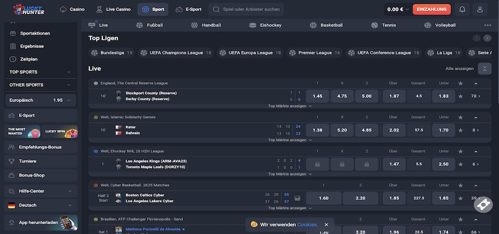Select the Fußball sport filter
499x234 pixels.
click(149, 25)
